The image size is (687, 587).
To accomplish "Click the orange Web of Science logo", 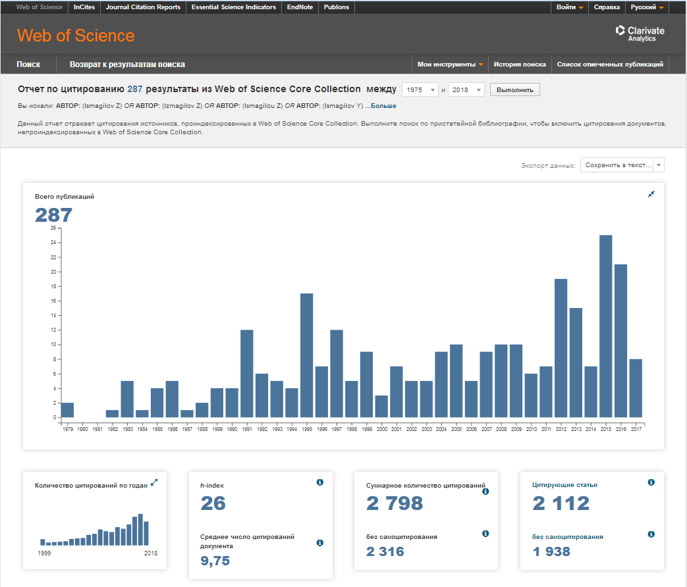I will (x=76, y=36).
